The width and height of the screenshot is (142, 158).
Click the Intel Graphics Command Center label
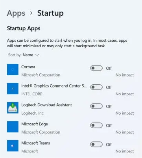[54, 86]
